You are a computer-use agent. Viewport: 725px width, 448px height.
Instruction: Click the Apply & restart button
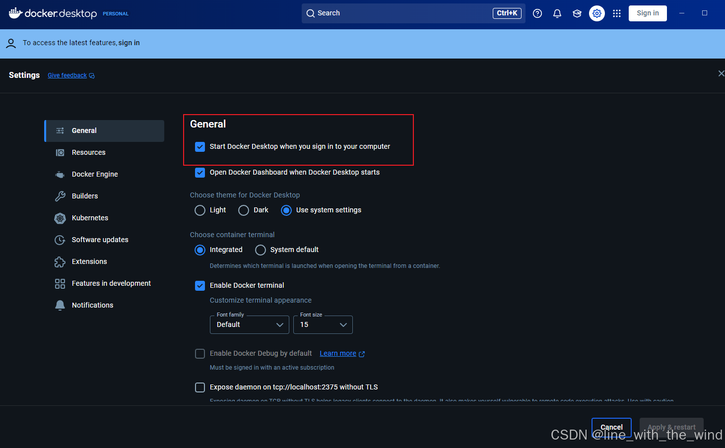671,427
